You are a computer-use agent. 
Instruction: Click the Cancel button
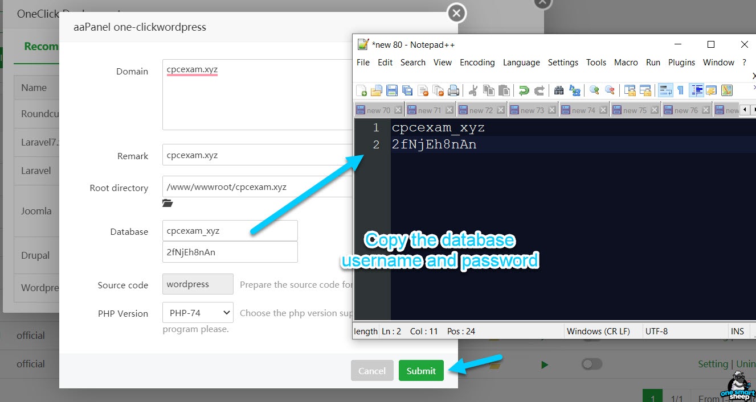(x=372, y=371)
